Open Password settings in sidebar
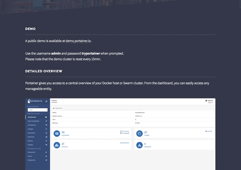 click(x=32, y=152)
